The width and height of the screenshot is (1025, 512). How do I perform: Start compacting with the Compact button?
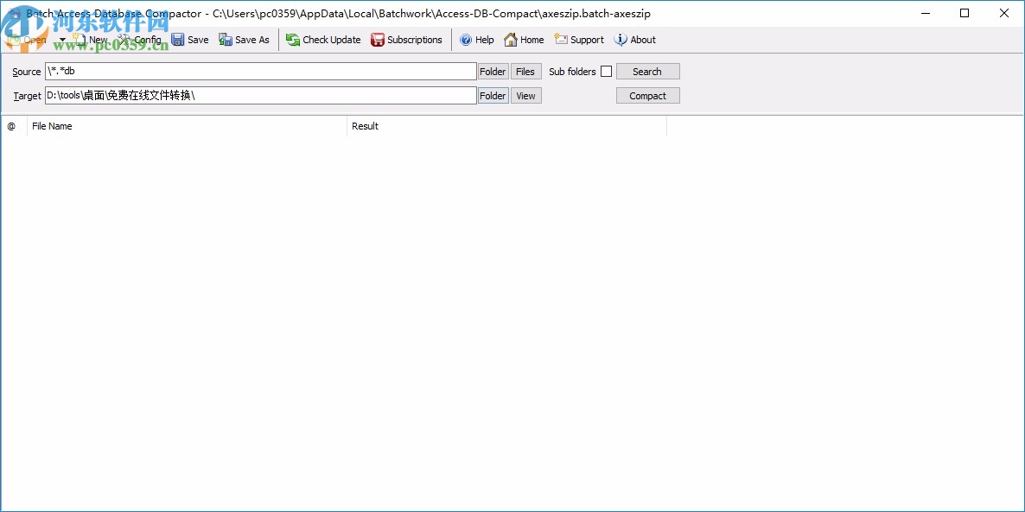tap(647, 95)
